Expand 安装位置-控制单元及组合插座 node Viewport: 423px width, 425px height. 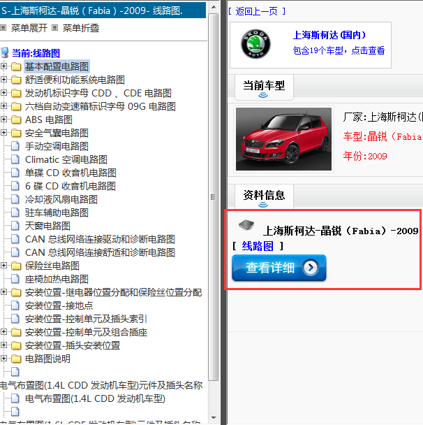tap(3, 332)
